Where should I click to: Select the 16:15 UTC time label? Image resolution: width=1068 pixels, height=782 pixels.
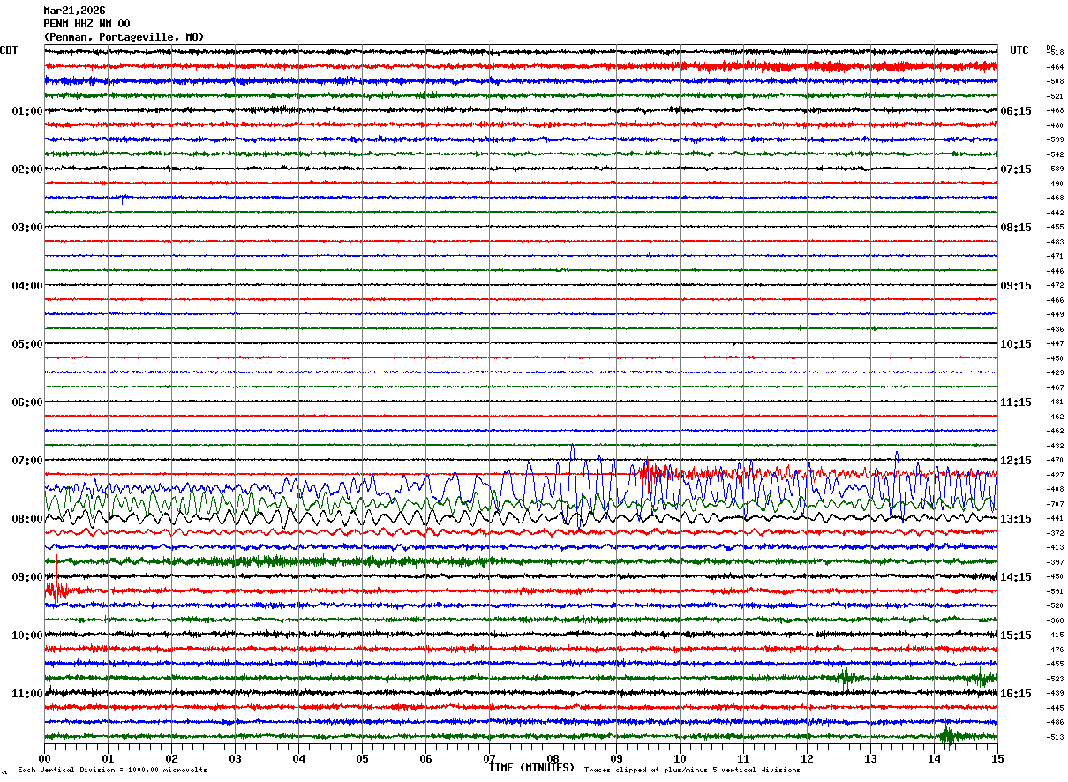pos(1016,694)
